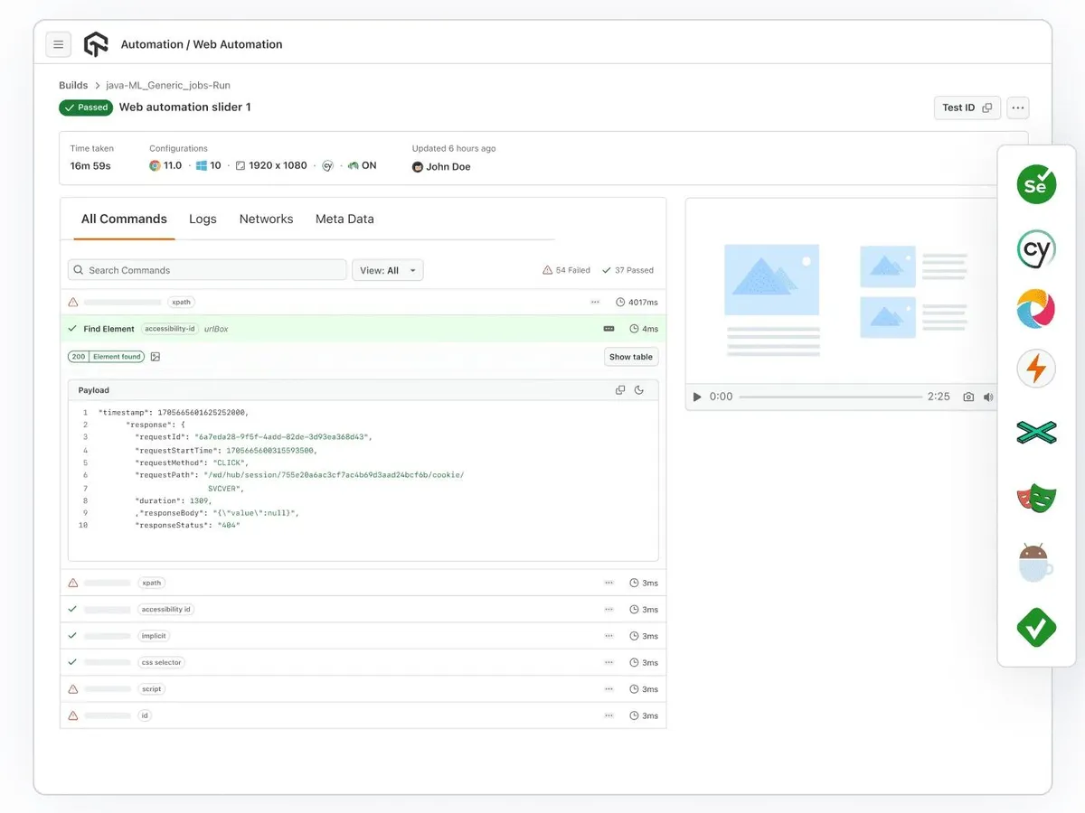Viewport: 1085px width, 813px height.
Task: Click the multicolor circle framework icon
Action: click(x=1036, y=309)
